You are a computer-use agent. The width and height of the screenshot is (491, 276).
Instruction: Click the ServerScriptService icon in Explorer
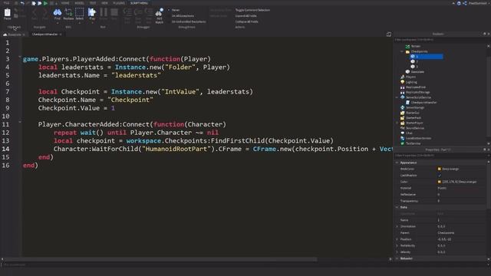402,97
